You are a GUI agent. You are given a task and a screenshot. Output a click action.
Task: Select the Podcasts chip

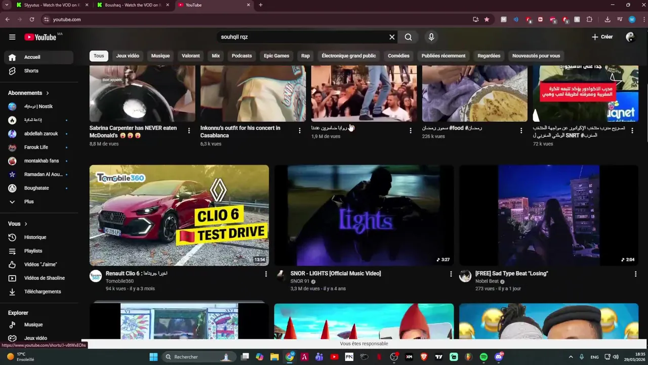241,56
